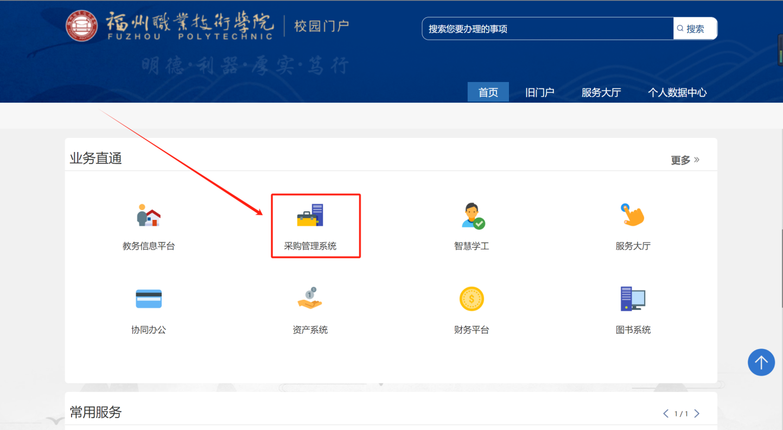Viewport: 783px width, 430px height.
Task: Switch to the 旧门户 tab
Action: [539, 92]
